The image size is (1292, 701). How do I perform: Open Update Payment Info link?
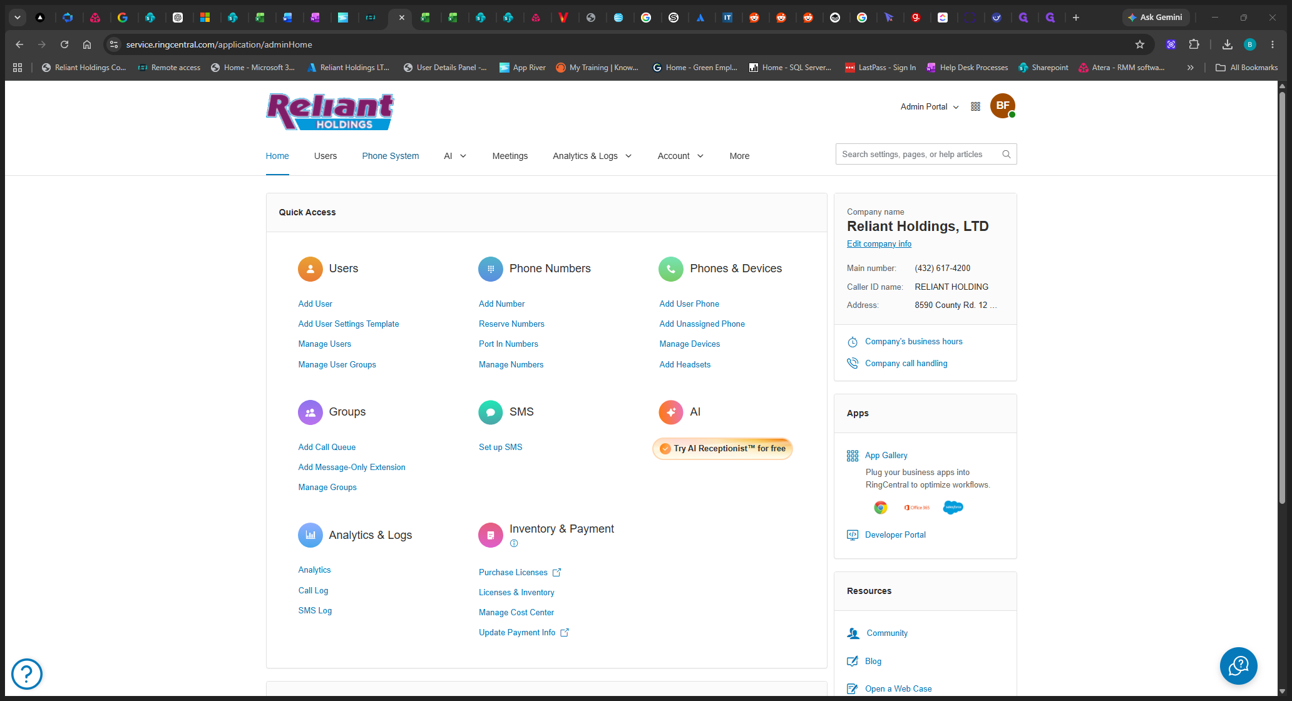click(x=523, y=633)
